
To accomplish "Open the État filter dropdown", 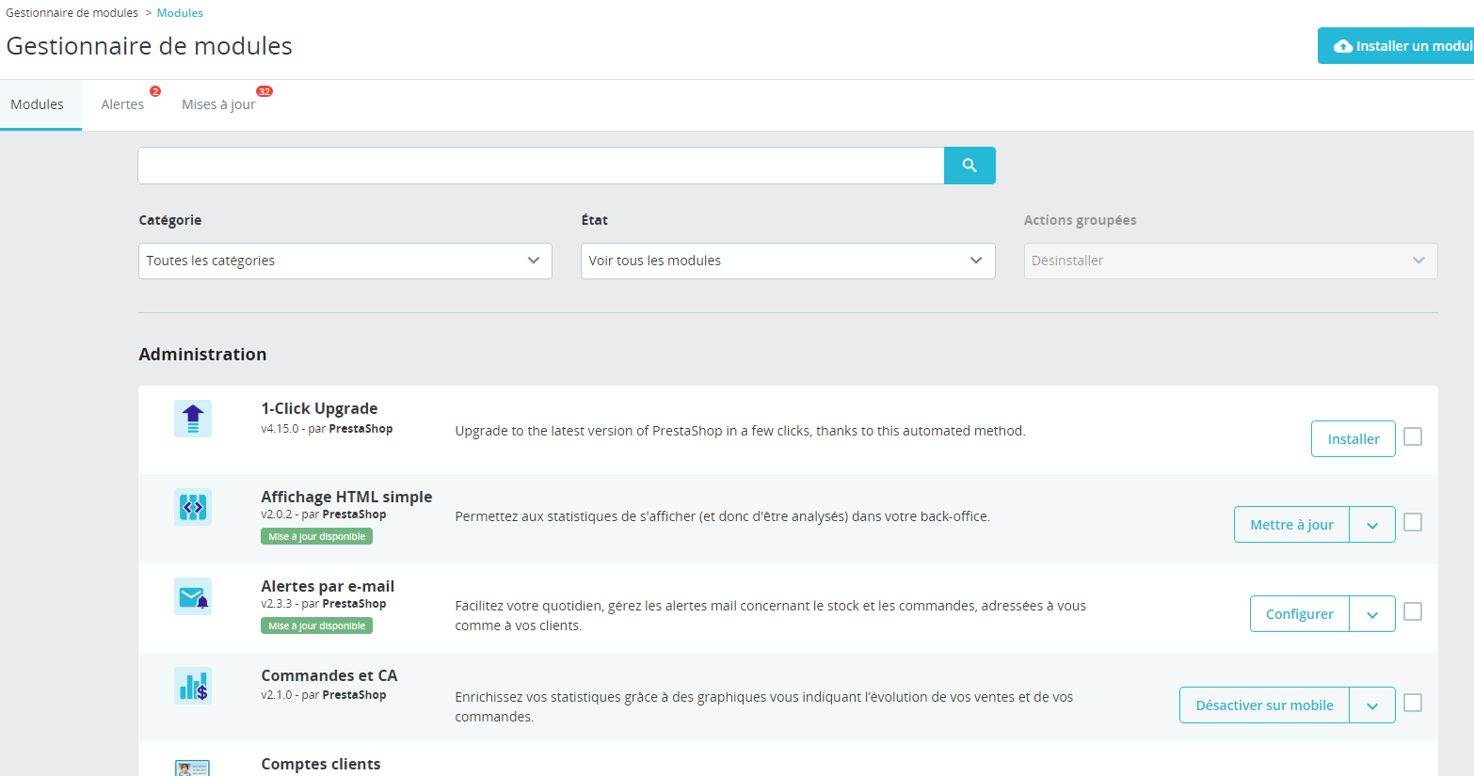I will [x=788, y=261].
